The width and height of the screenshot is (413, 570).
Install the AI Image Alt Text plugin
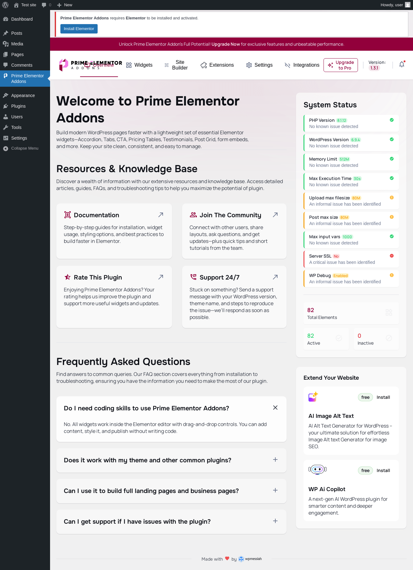click(x=383, y=397)
